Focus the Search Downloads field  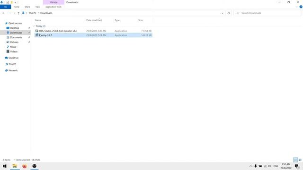[267, 13]
